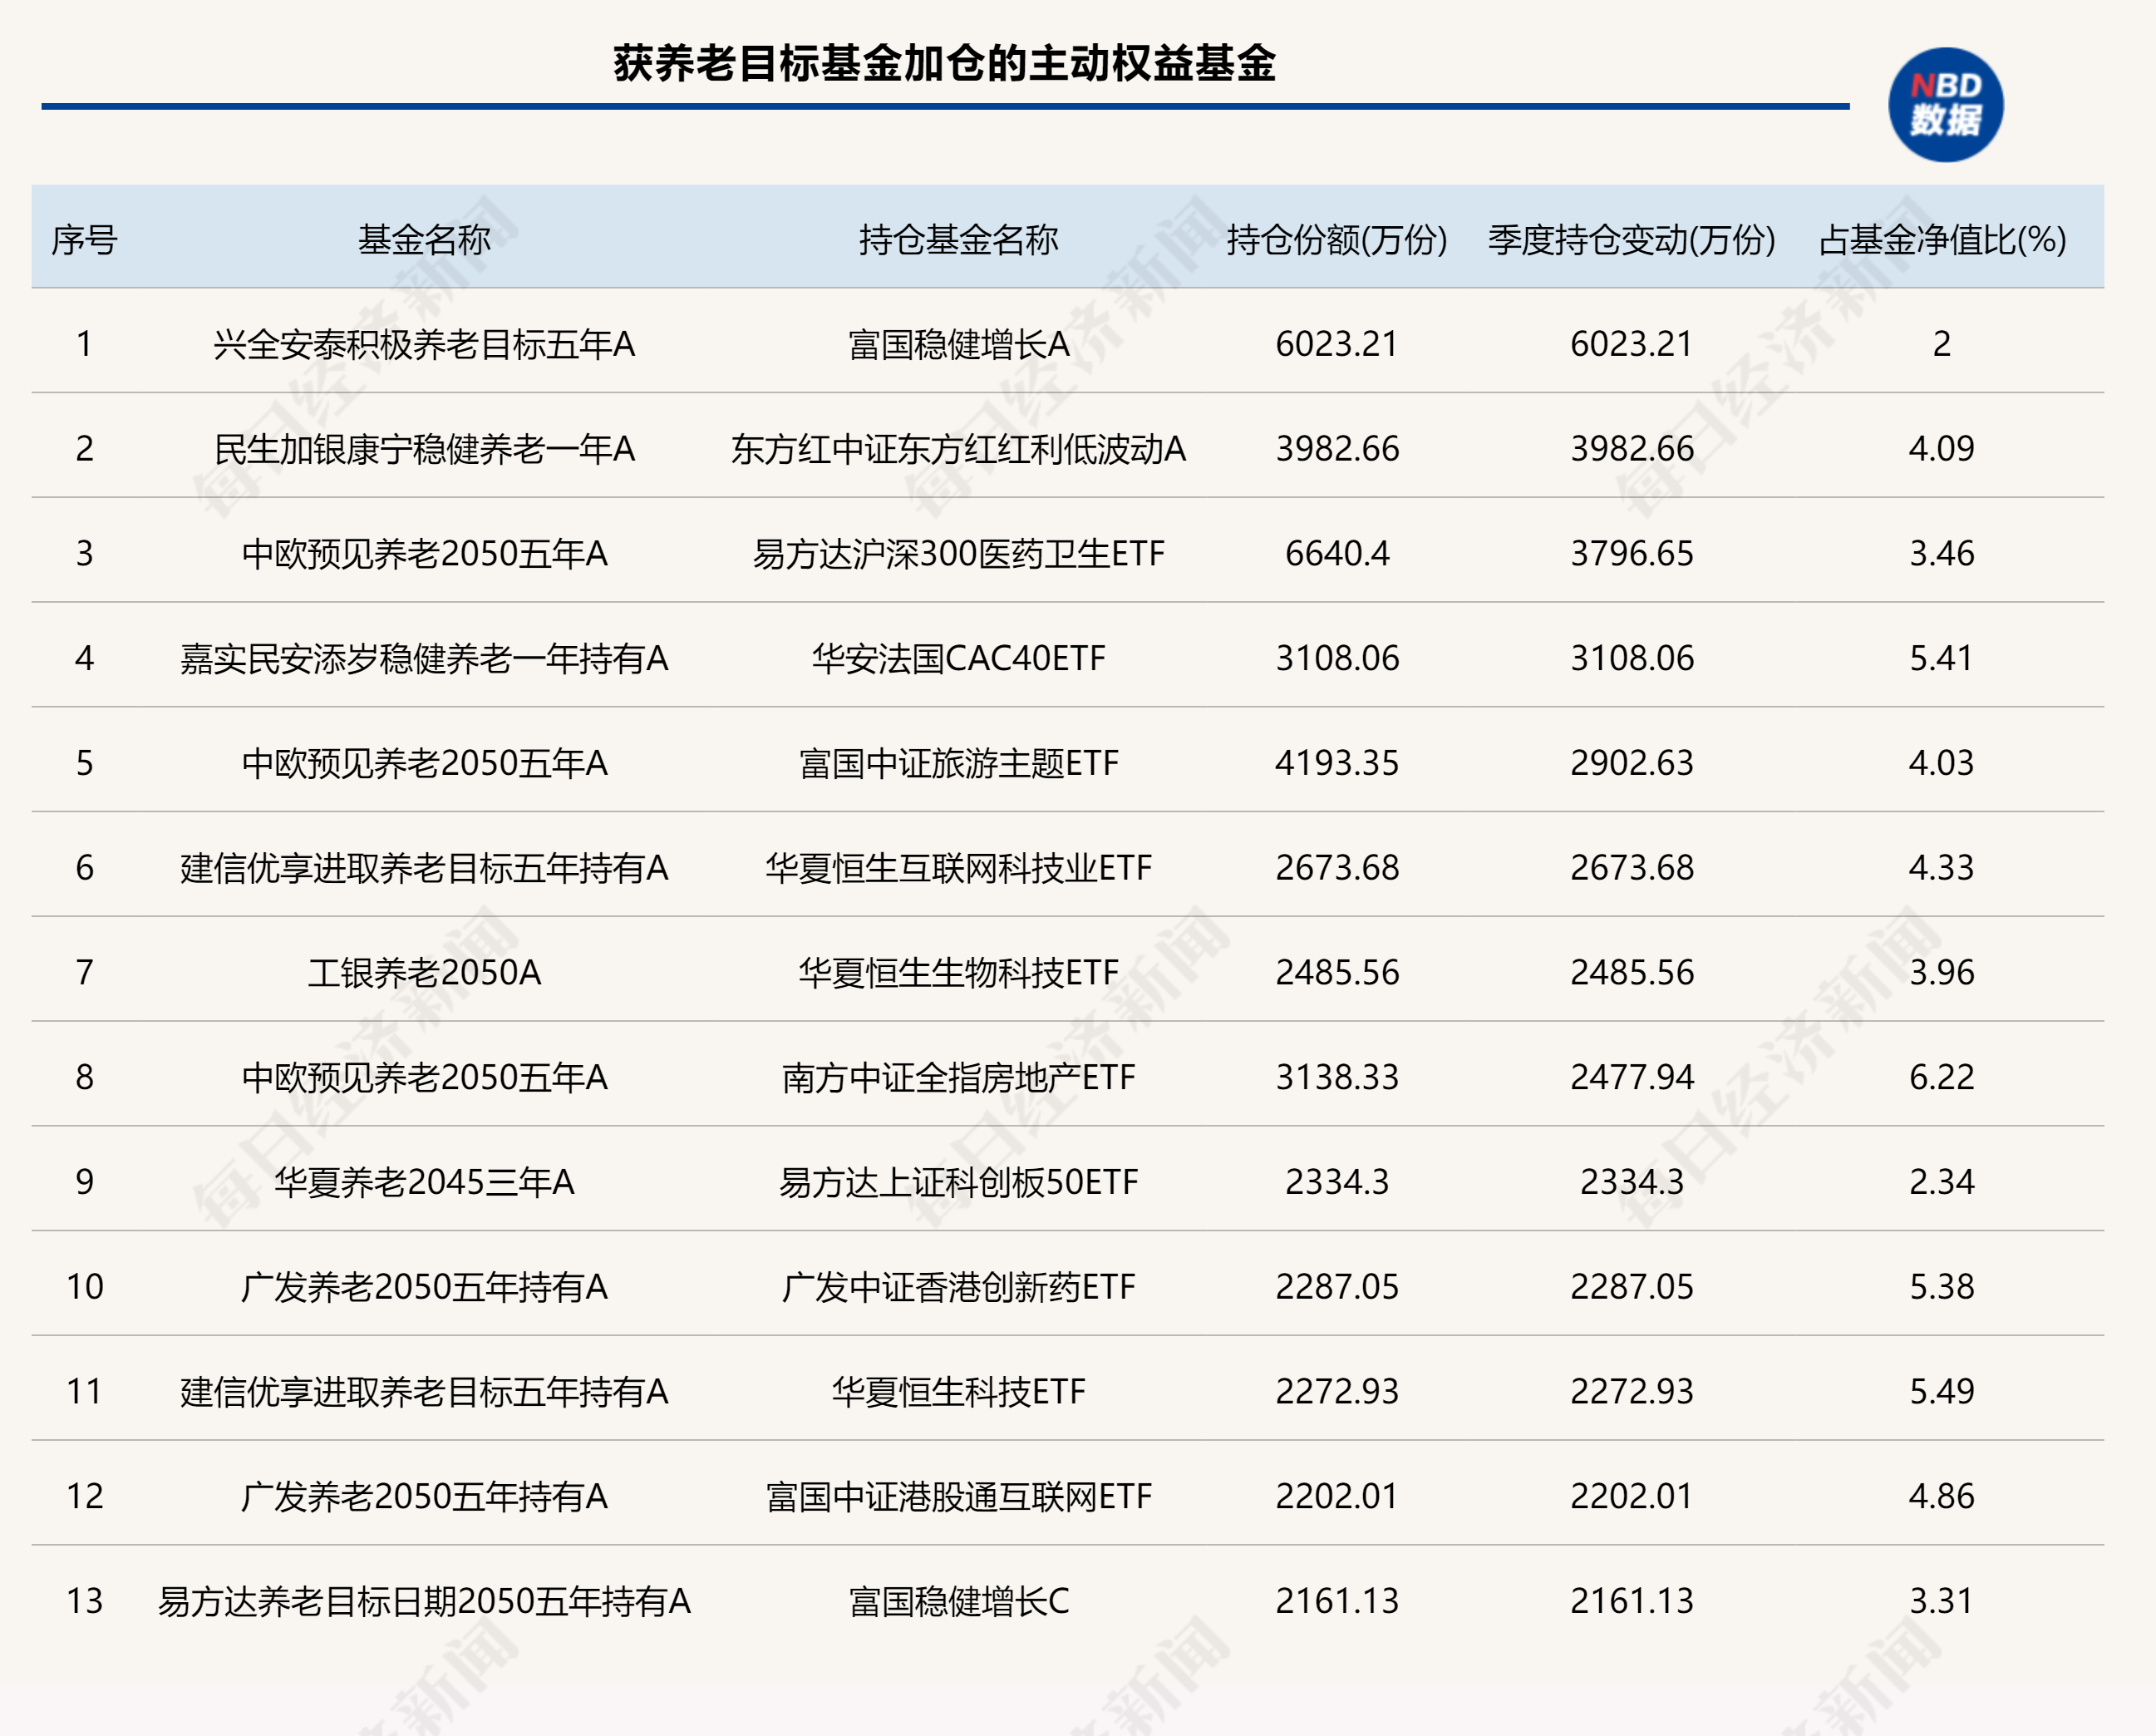Click the 基金名称 column header
Viewport: 2156px width, 1736px height.
[424, 240]
